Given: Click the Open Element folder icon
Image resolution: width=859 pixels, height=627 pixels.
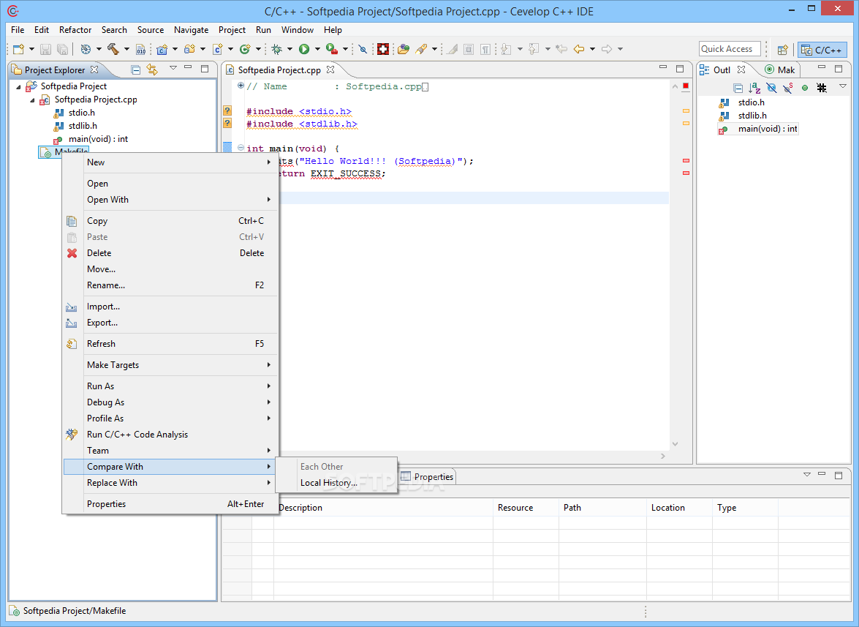Looking at the screenshot, I should 404,49.
